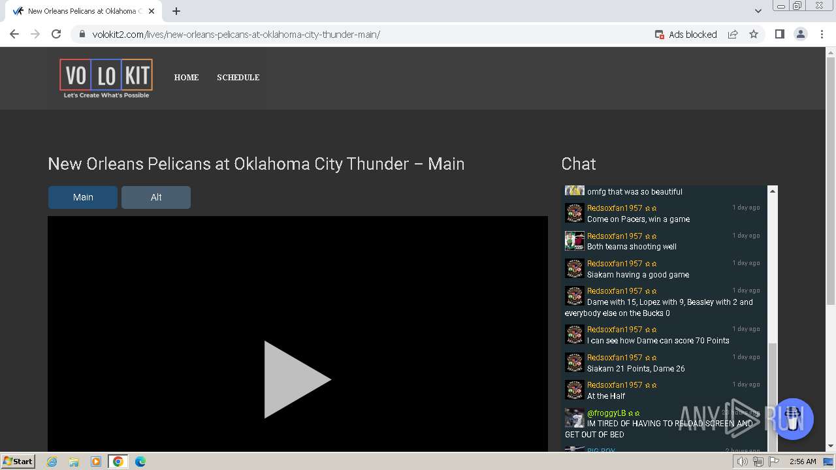Bookmark this page with the star
The image size is (836, 470).
click(754, 35)
